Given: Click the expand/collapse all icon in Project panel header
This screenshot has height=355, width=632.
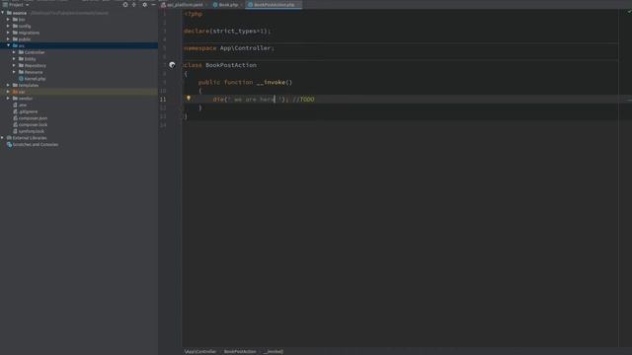Looking at the screenshot, I should pos(134,5).
